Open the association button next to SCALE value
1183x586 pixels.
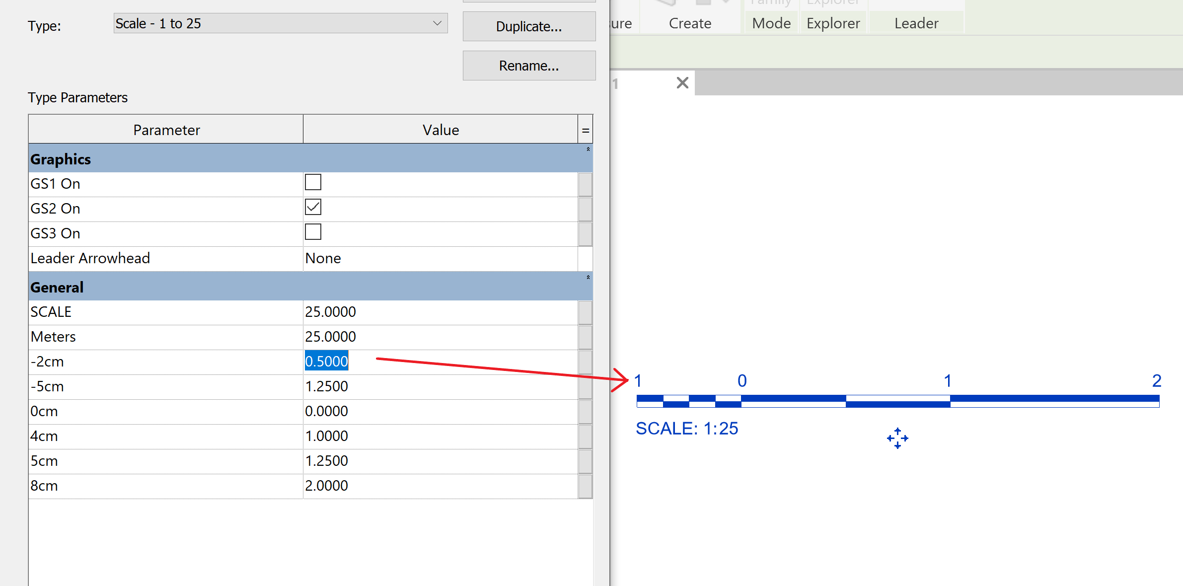pos(585,312)
